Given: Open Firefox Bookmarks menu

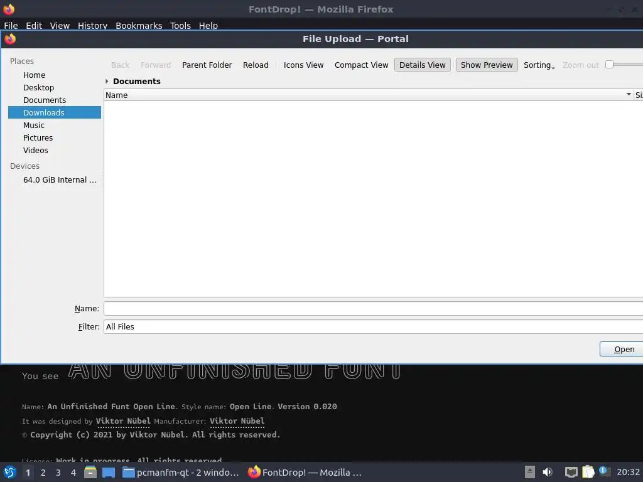Looking at the screenshot, I should [139, 25].
